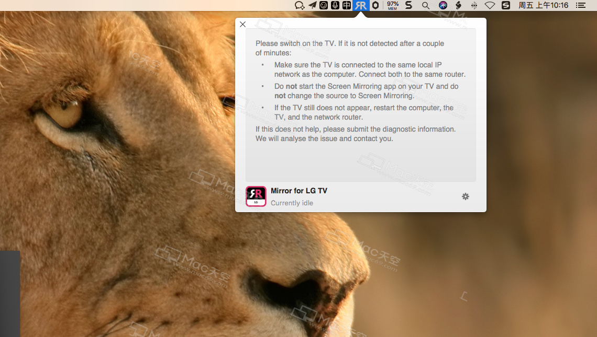
Task: Open the 97% MEM memory monitor
Action: coord(393,5)
